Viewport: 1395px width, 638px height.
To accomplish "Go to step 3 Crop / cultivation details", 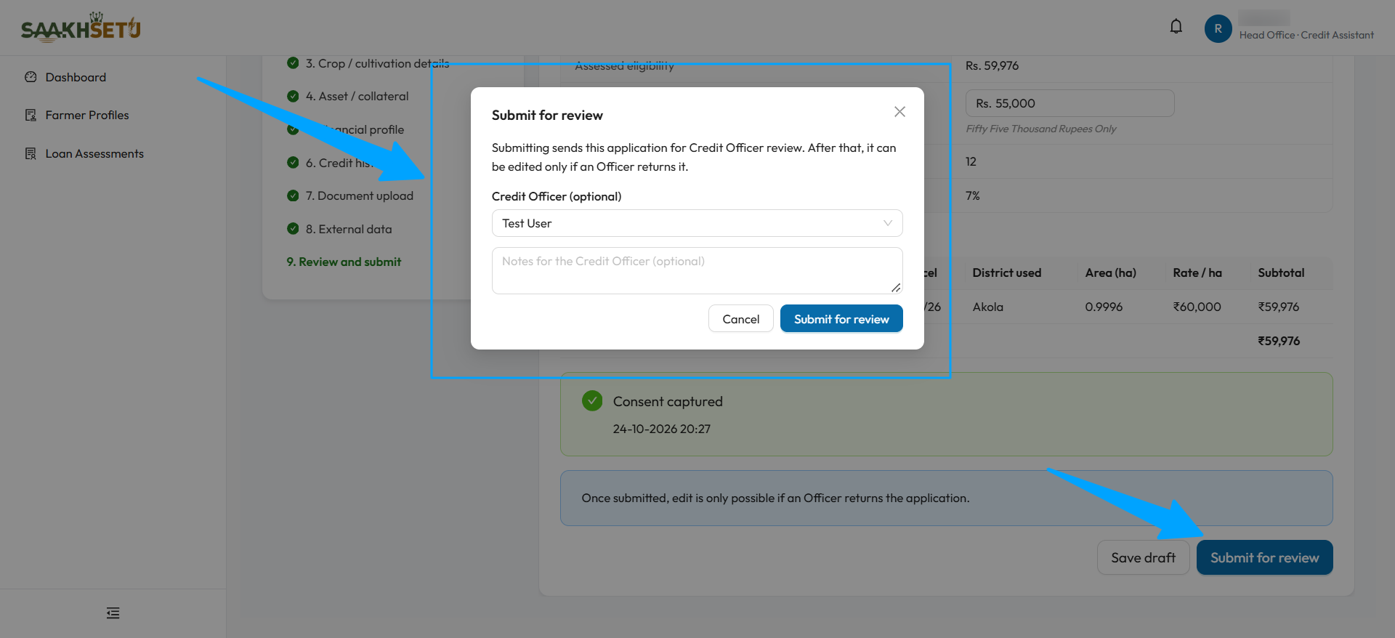I will coord(377,63).
